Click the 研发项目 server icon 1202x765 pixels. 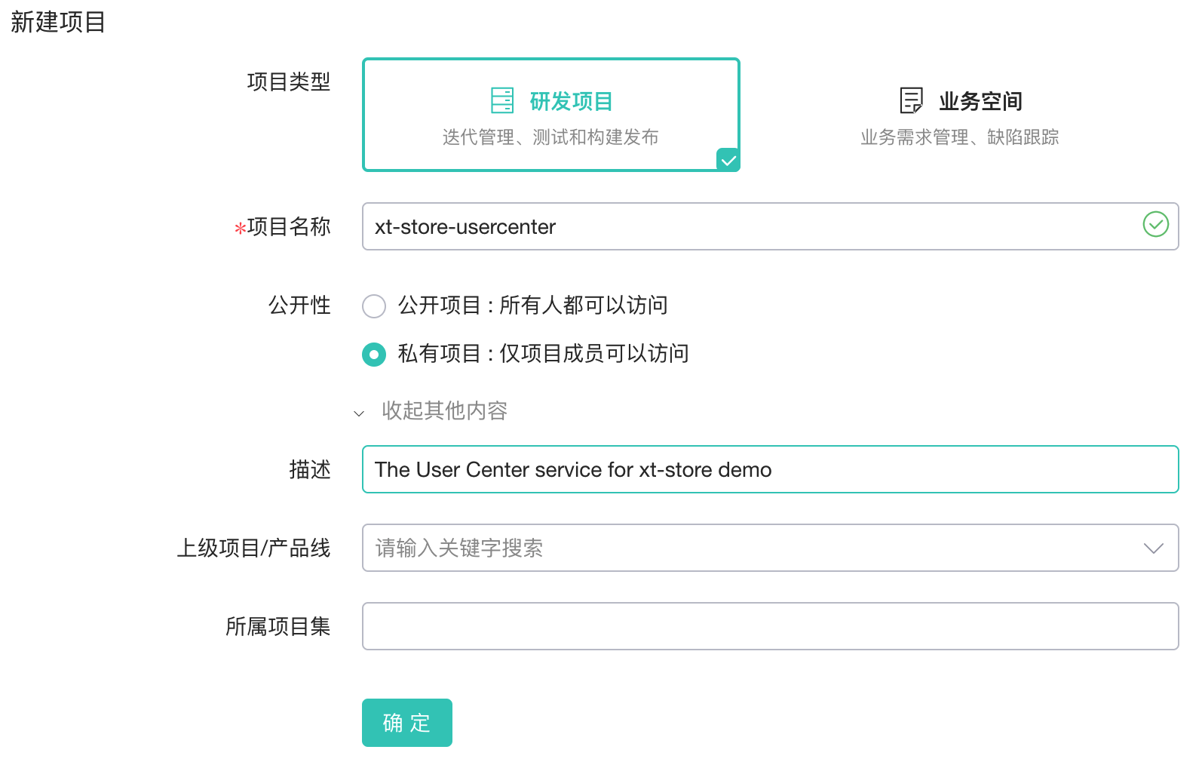(502, 100)
